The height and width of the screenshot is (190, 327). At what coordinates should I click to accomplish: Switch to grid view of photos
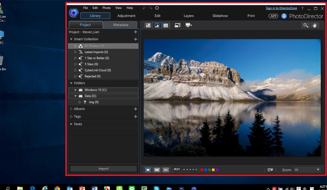[166, 26]
